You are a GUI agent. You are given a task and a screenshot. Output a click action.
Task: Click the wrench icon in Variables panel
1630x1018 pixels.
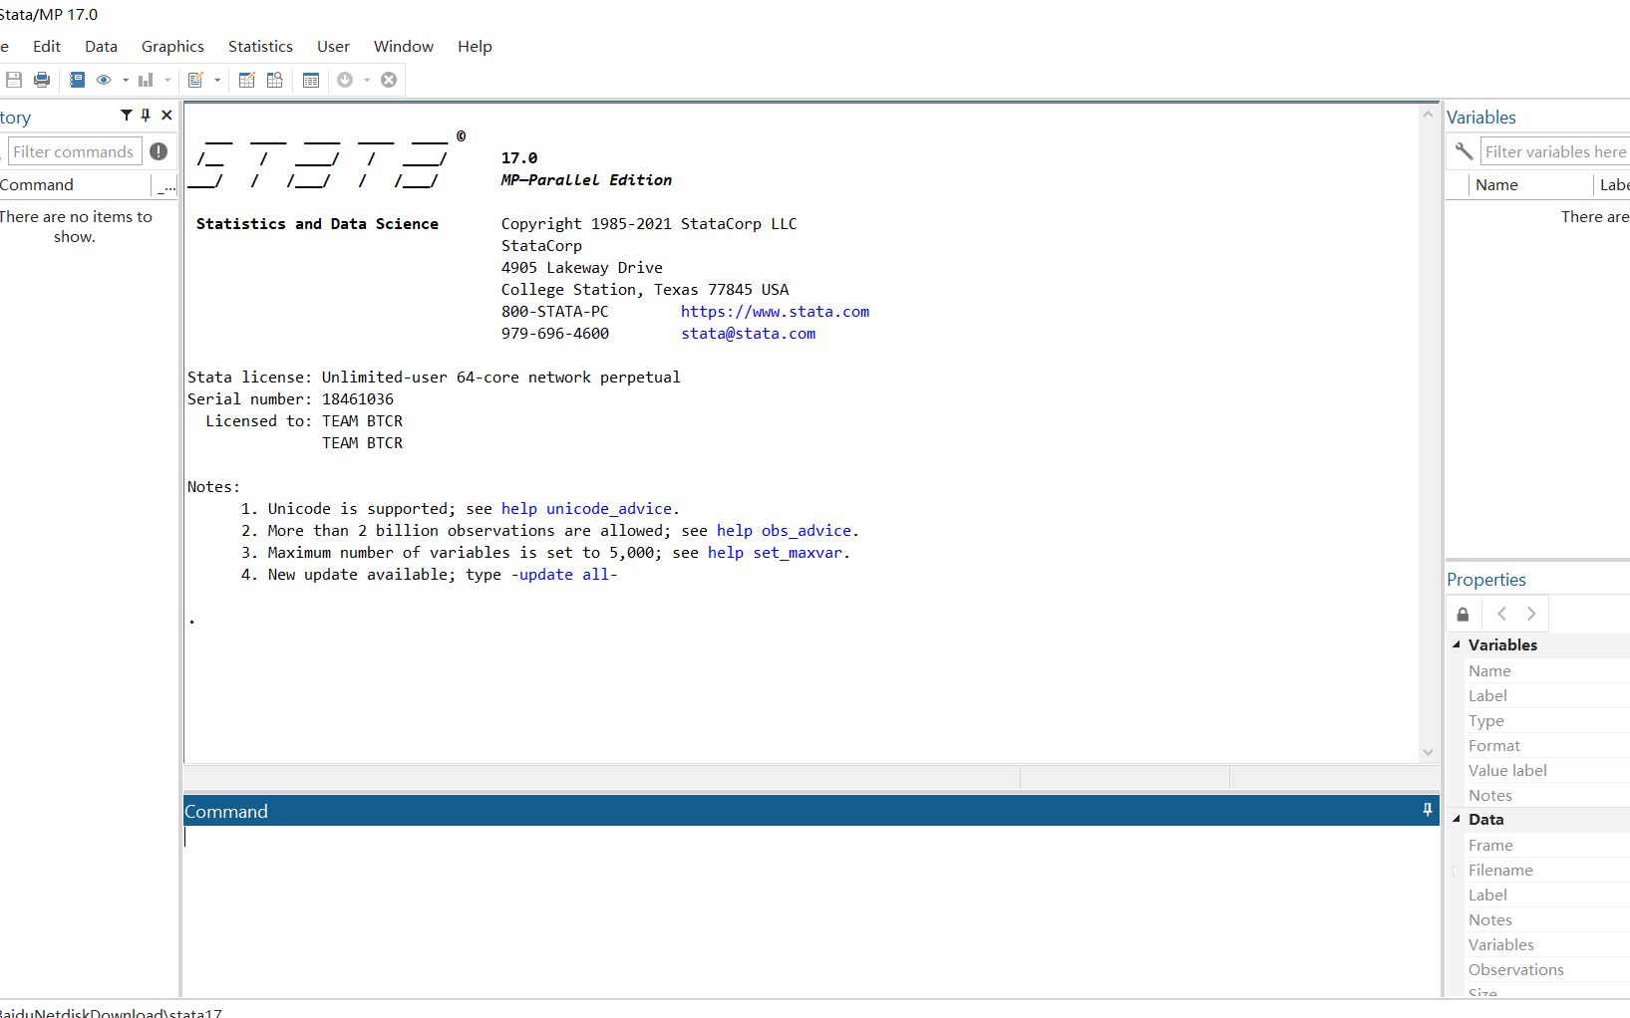pyautogui.click(x=1463, y=151)
